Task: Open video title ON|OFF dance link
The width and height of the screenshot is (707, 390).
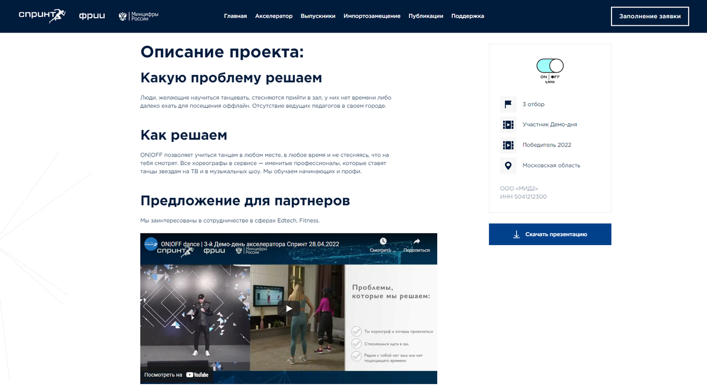Action: [x=250, y=244]
